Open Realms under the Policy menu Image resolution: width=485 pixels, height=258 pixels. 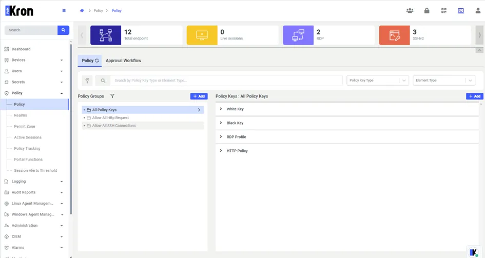point(21,115)
